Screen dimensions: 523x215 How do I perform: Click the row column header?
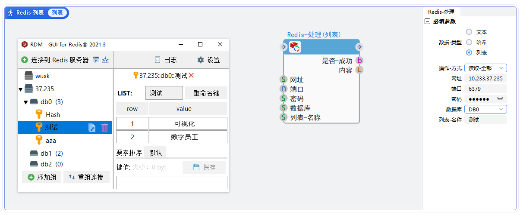click(x=132, y=108)
